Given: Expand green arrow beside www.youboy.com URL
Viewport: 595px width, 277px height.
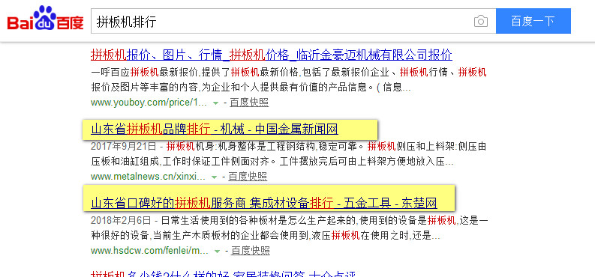Looking at the screenshot, I should (x=215, y=103).
